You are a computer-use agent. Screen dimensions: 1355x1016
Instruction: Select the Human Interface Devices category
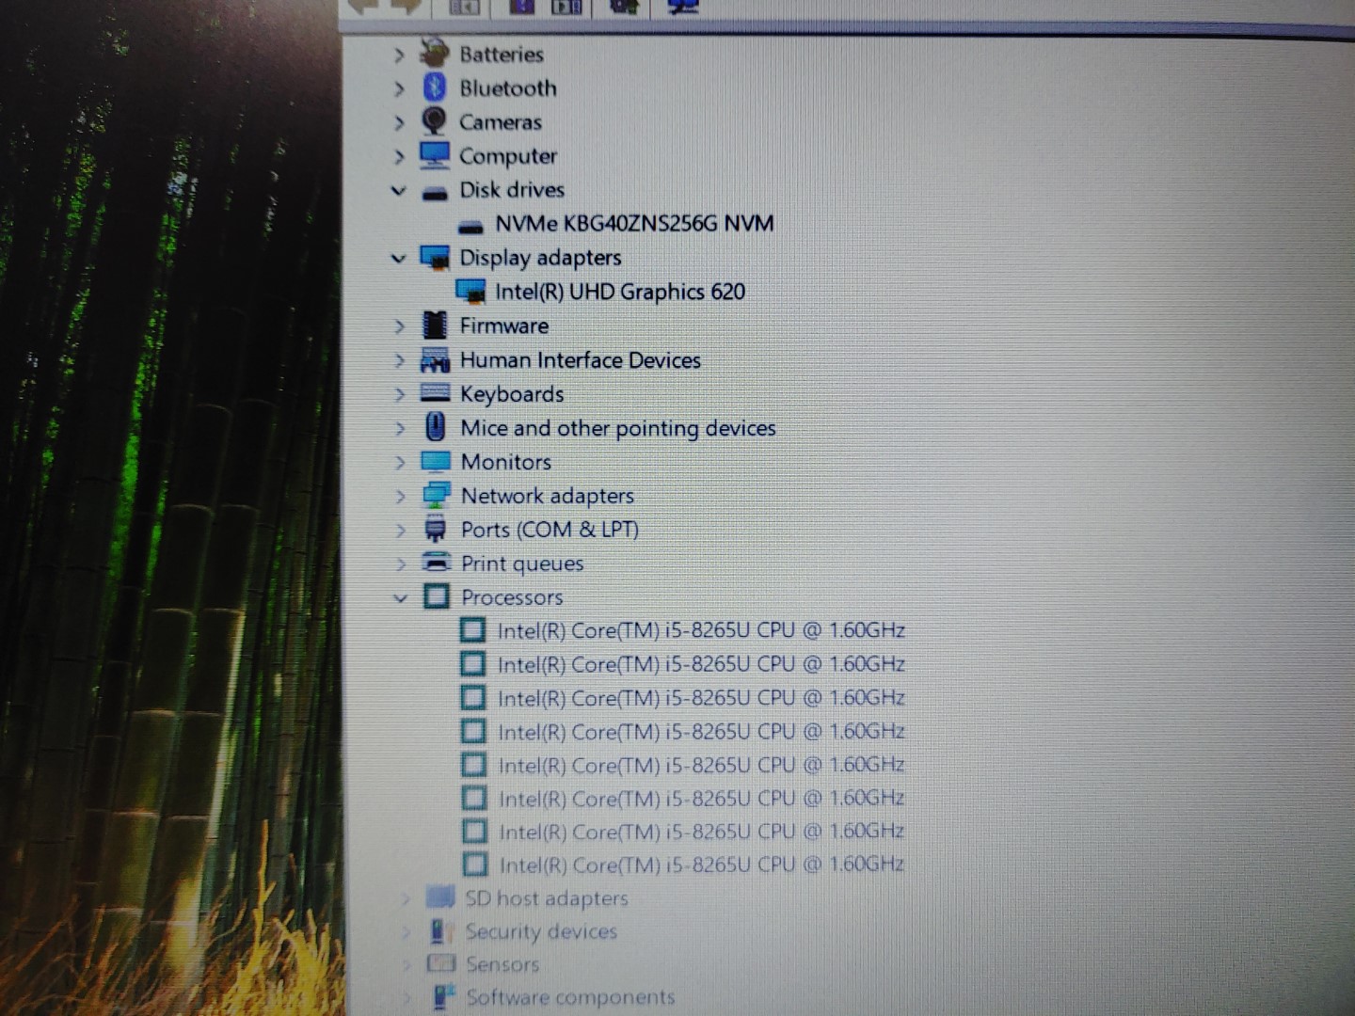(x=581, y=360)
